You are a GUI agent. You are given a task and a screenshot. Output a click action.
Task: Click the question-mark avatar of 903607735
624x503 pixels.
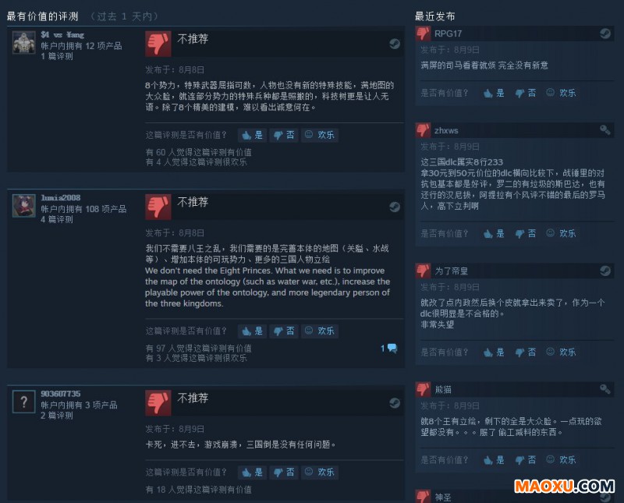(x=24, y=402)
